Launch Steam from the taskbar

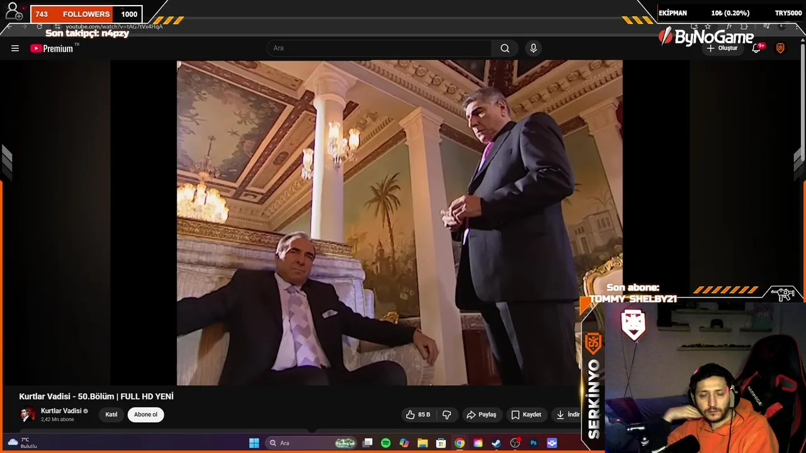point(496,443)
